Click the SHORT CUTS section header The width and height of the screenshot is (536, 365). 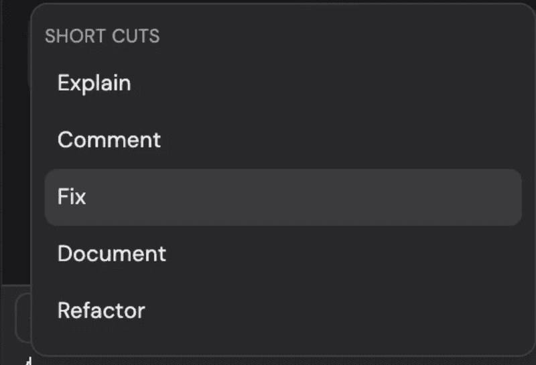pyautogui.click(x=102, y=36)
